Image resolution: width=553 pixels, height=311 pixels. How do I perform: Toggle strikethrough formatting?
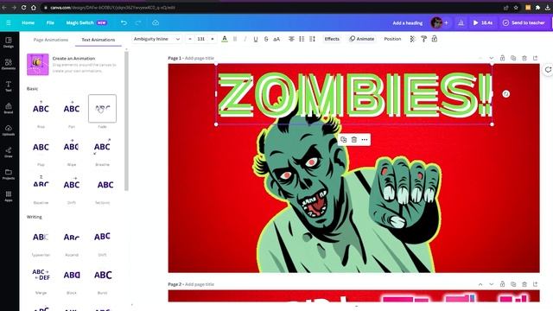(x=266, y=39)
